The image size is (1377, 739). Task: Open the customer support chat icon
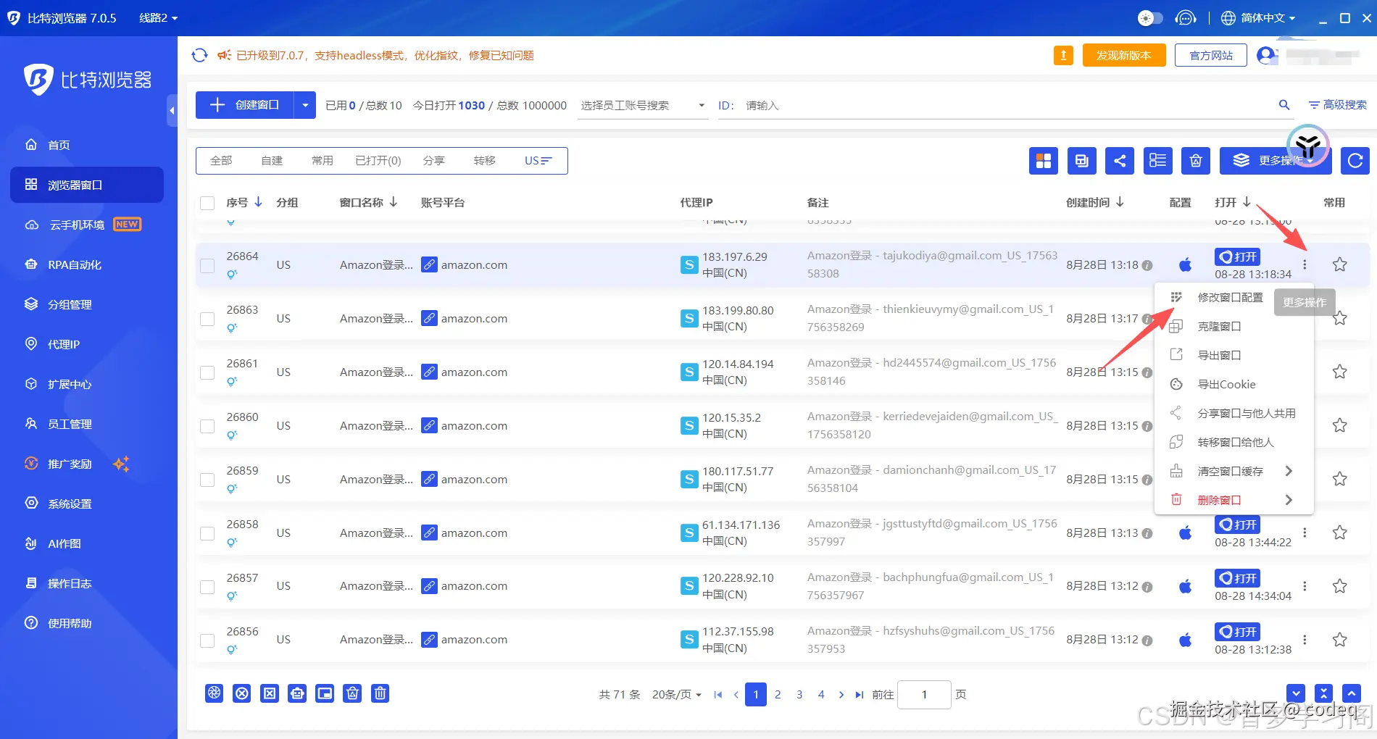coord(1186,18)
